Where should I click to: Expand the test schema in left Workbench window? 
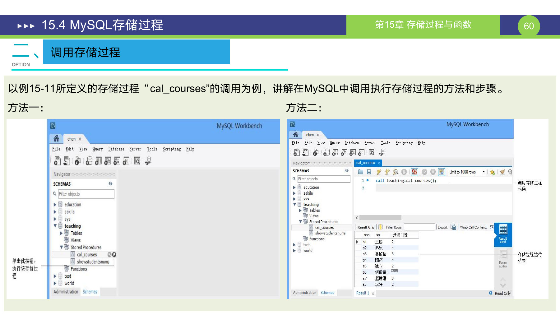point(55,276)
